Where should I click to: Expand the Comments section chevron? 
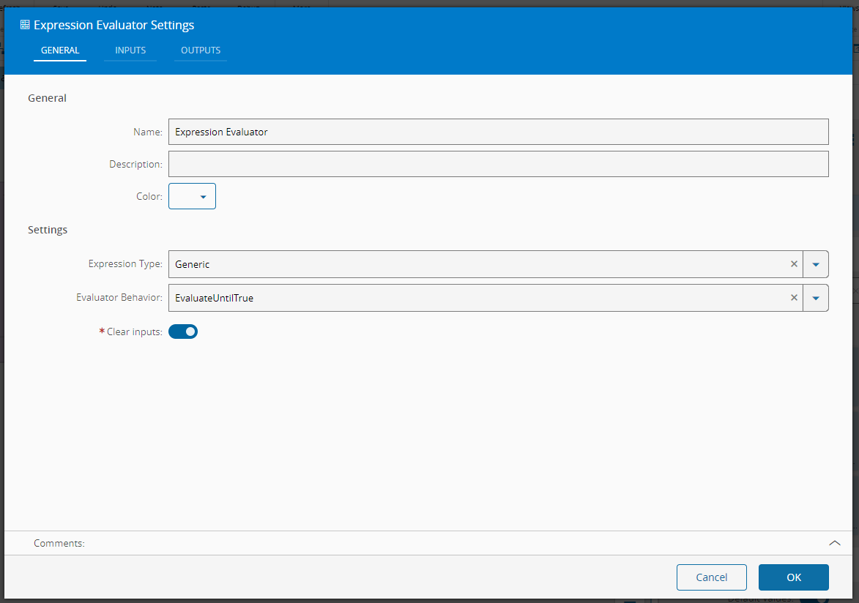point(834,543)
